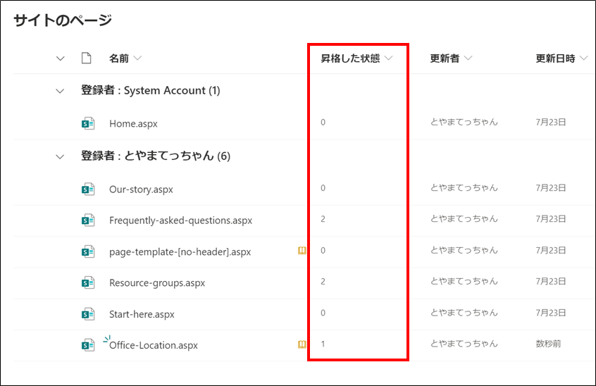
Task: Open Our-story.aspx page
Action: tap(141, 189)
